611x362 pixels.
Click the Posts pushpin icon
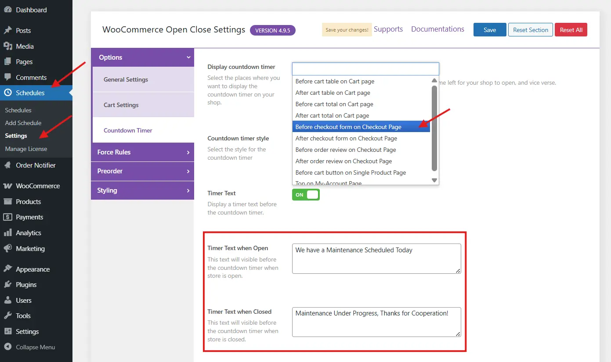tap(7, 30)
